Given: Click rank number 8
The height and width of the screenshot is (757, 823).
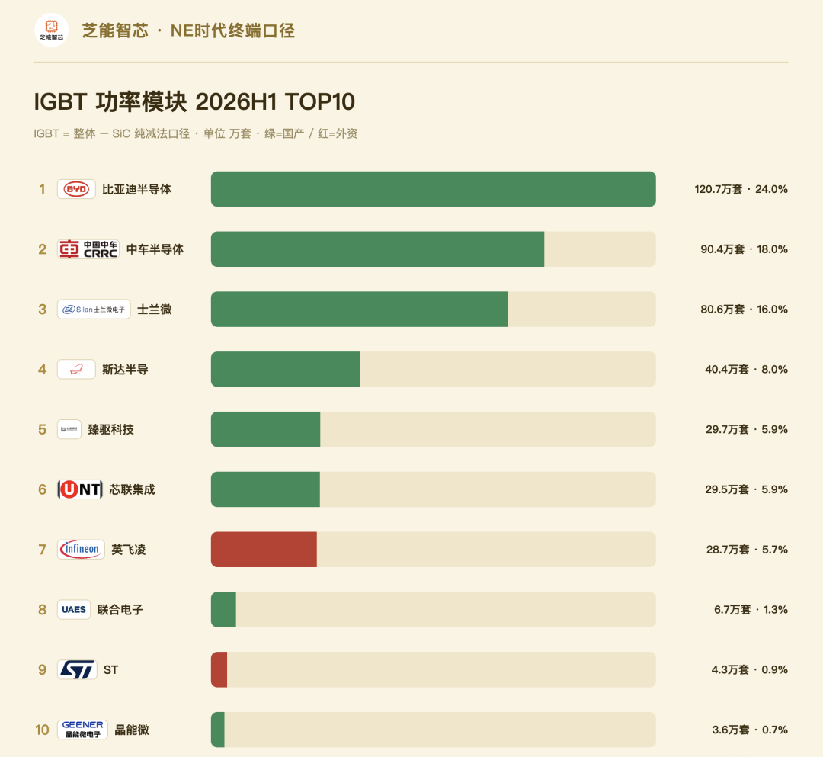Looking at the screenshot, I should coord(43,609).
